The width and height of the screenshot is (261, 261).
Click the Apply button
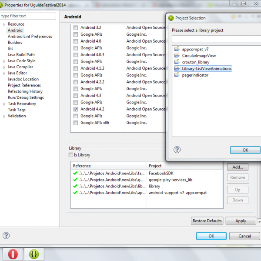click(x=241, y=221)
